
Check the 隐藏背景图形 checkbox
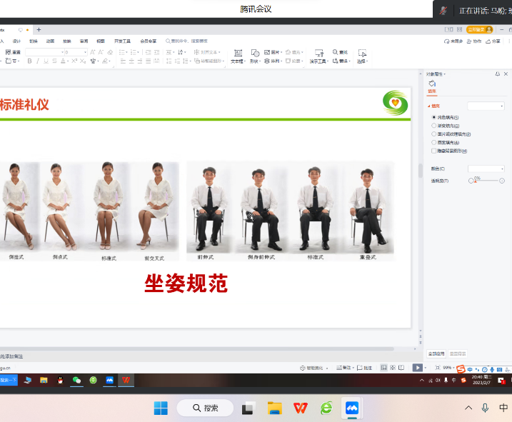[434, 151]
